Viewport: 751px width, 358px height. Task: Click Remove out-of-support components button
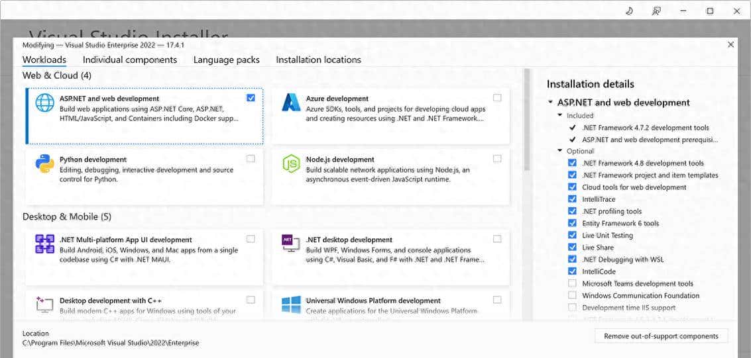[661, 336]
